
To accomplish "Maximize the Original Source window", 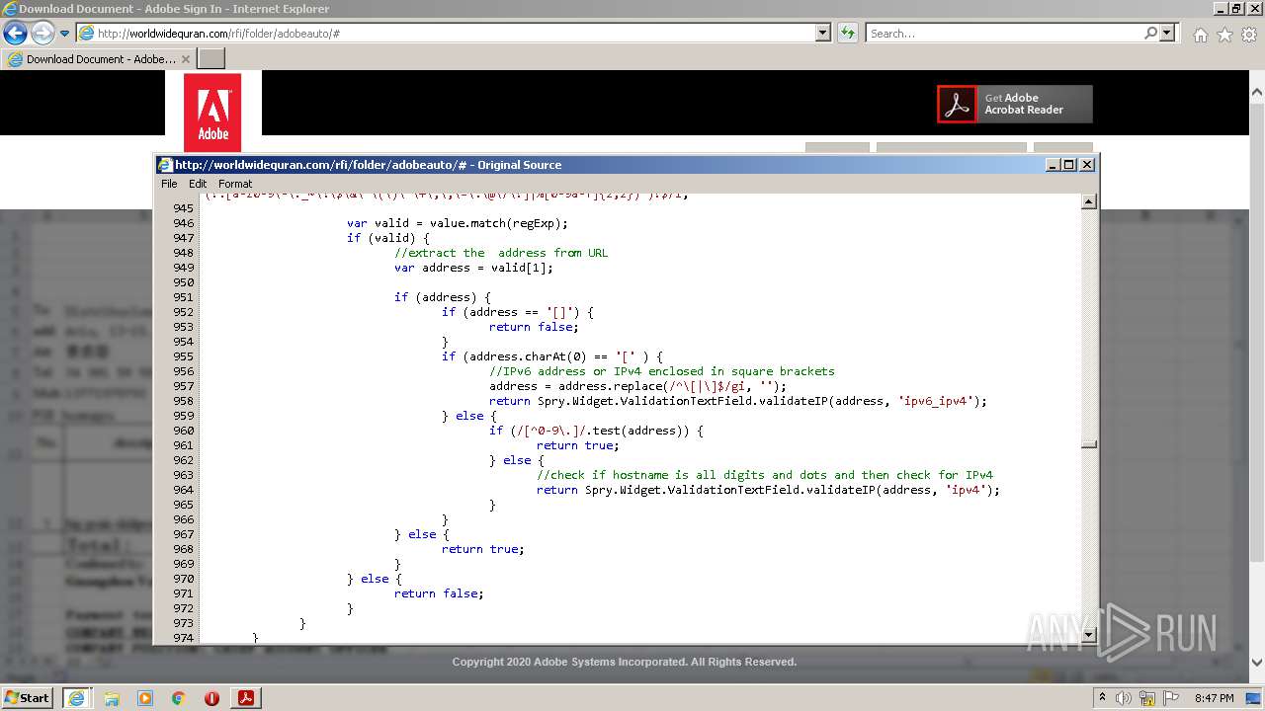I will (x=1069, y=165).
